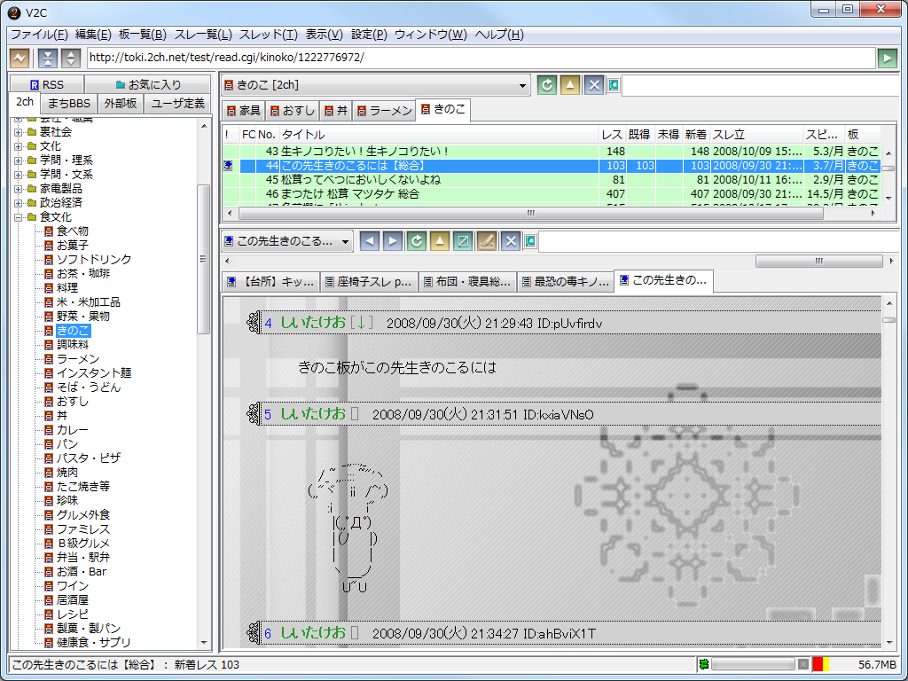This screenshot has width=908, height=681.
Task: Select the previous-thread back arrow icon
Action: pos(370,240)
